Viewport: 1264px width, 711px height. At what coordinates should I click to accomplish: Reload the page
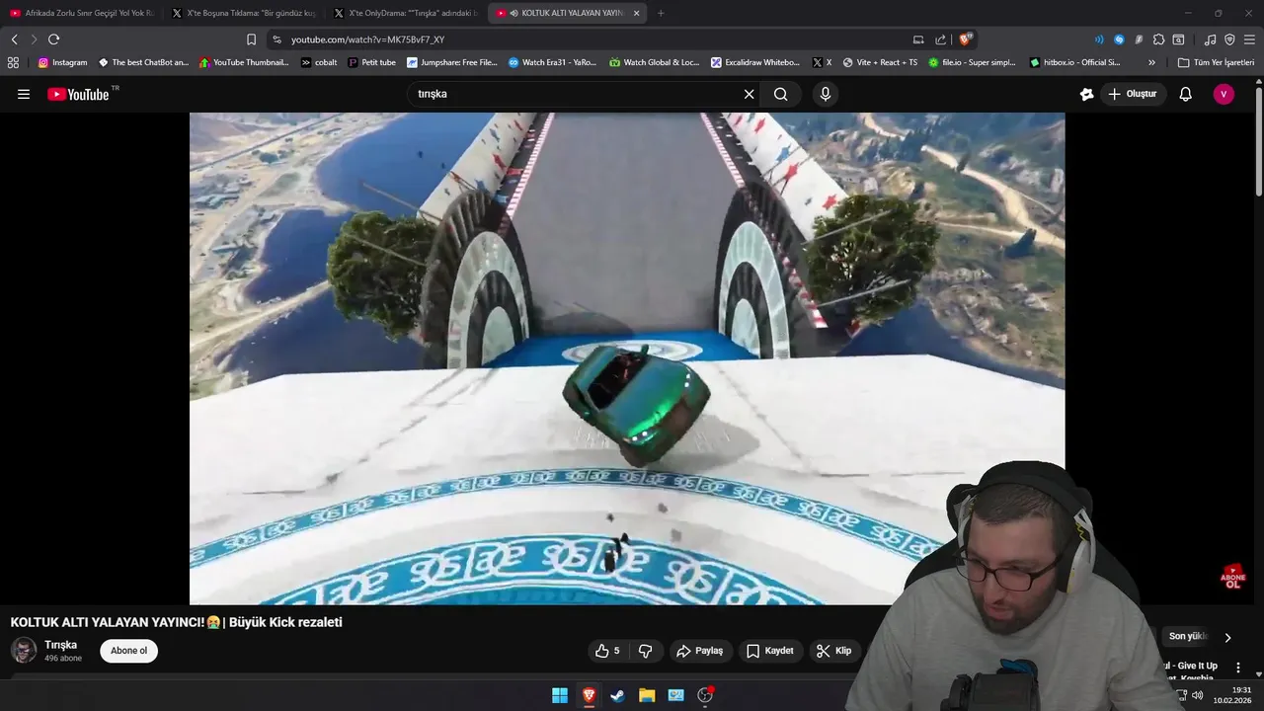click(x=53, y=39)
